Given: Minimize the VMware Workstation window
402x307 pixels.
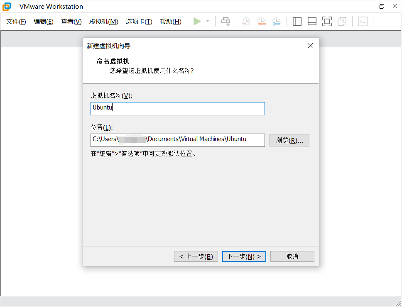Looking at the screenshot, I should (370, 6).
